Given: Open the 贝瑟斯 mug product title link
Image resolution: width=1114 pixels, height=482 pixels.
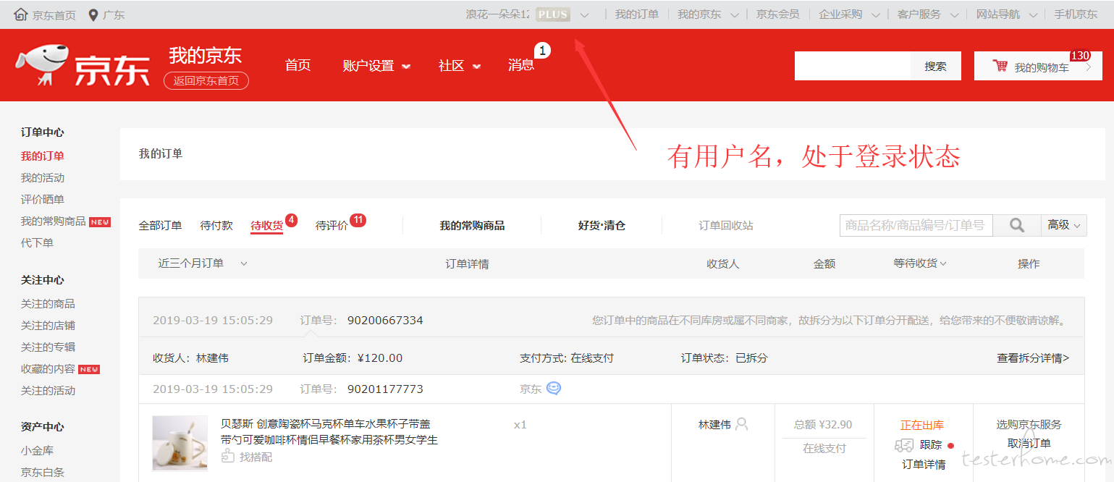Looking at the screenshot, I should (x=329, y=431).
